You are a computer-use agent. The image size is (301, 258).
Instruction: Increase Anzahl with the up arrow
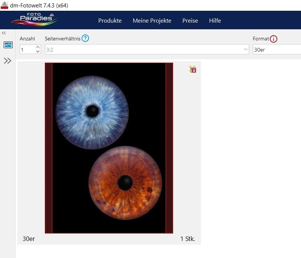[x=37, y=47]
